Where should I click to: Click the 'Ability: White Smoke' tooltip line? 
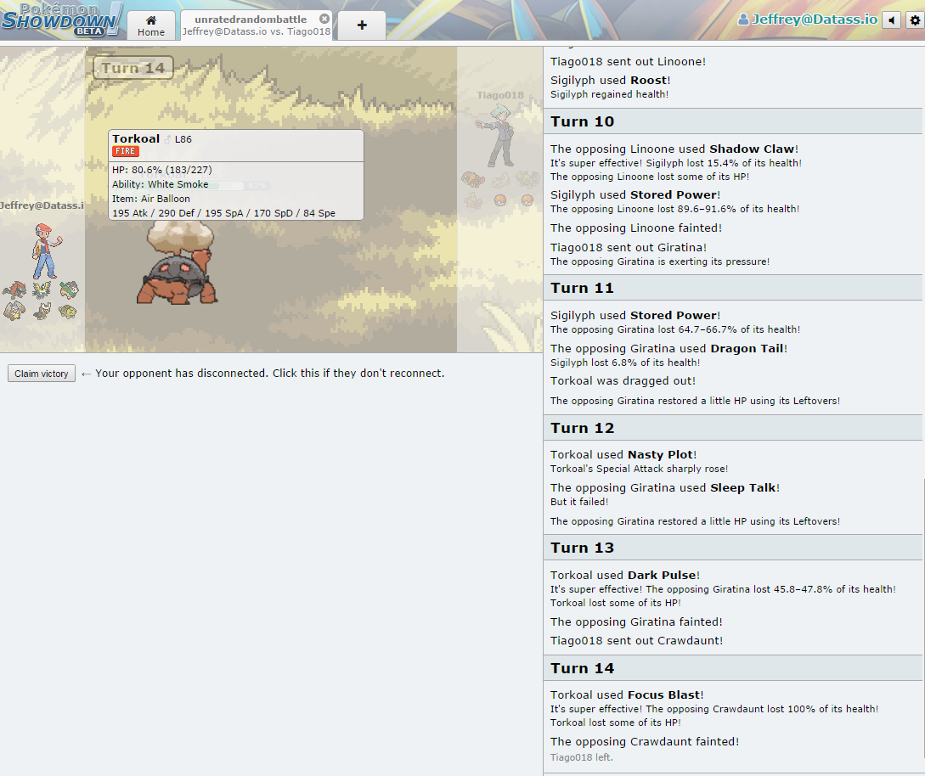pos(161,184)
